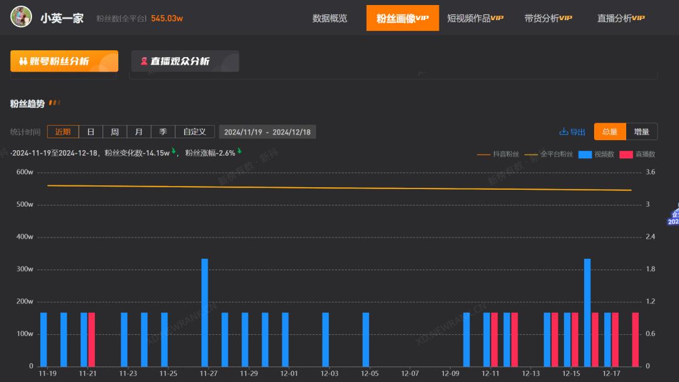Click the 抖音粉丝 line legend marker
This screenshot has height=382, width=679.
tap(483, 155)
